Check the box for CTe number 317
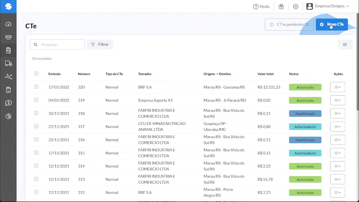The image size is (359, 202). click(36, 126)
